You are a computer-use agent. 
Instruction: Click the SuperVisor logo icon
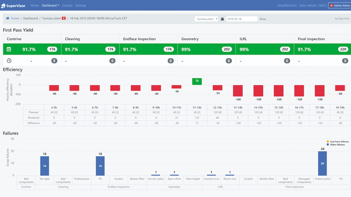pyautogui.click(x=3, y=5)
